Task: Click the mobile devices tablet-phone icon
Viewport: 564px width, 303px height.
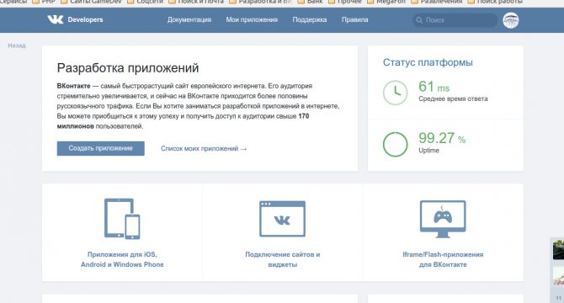Action: coord(122,219)
